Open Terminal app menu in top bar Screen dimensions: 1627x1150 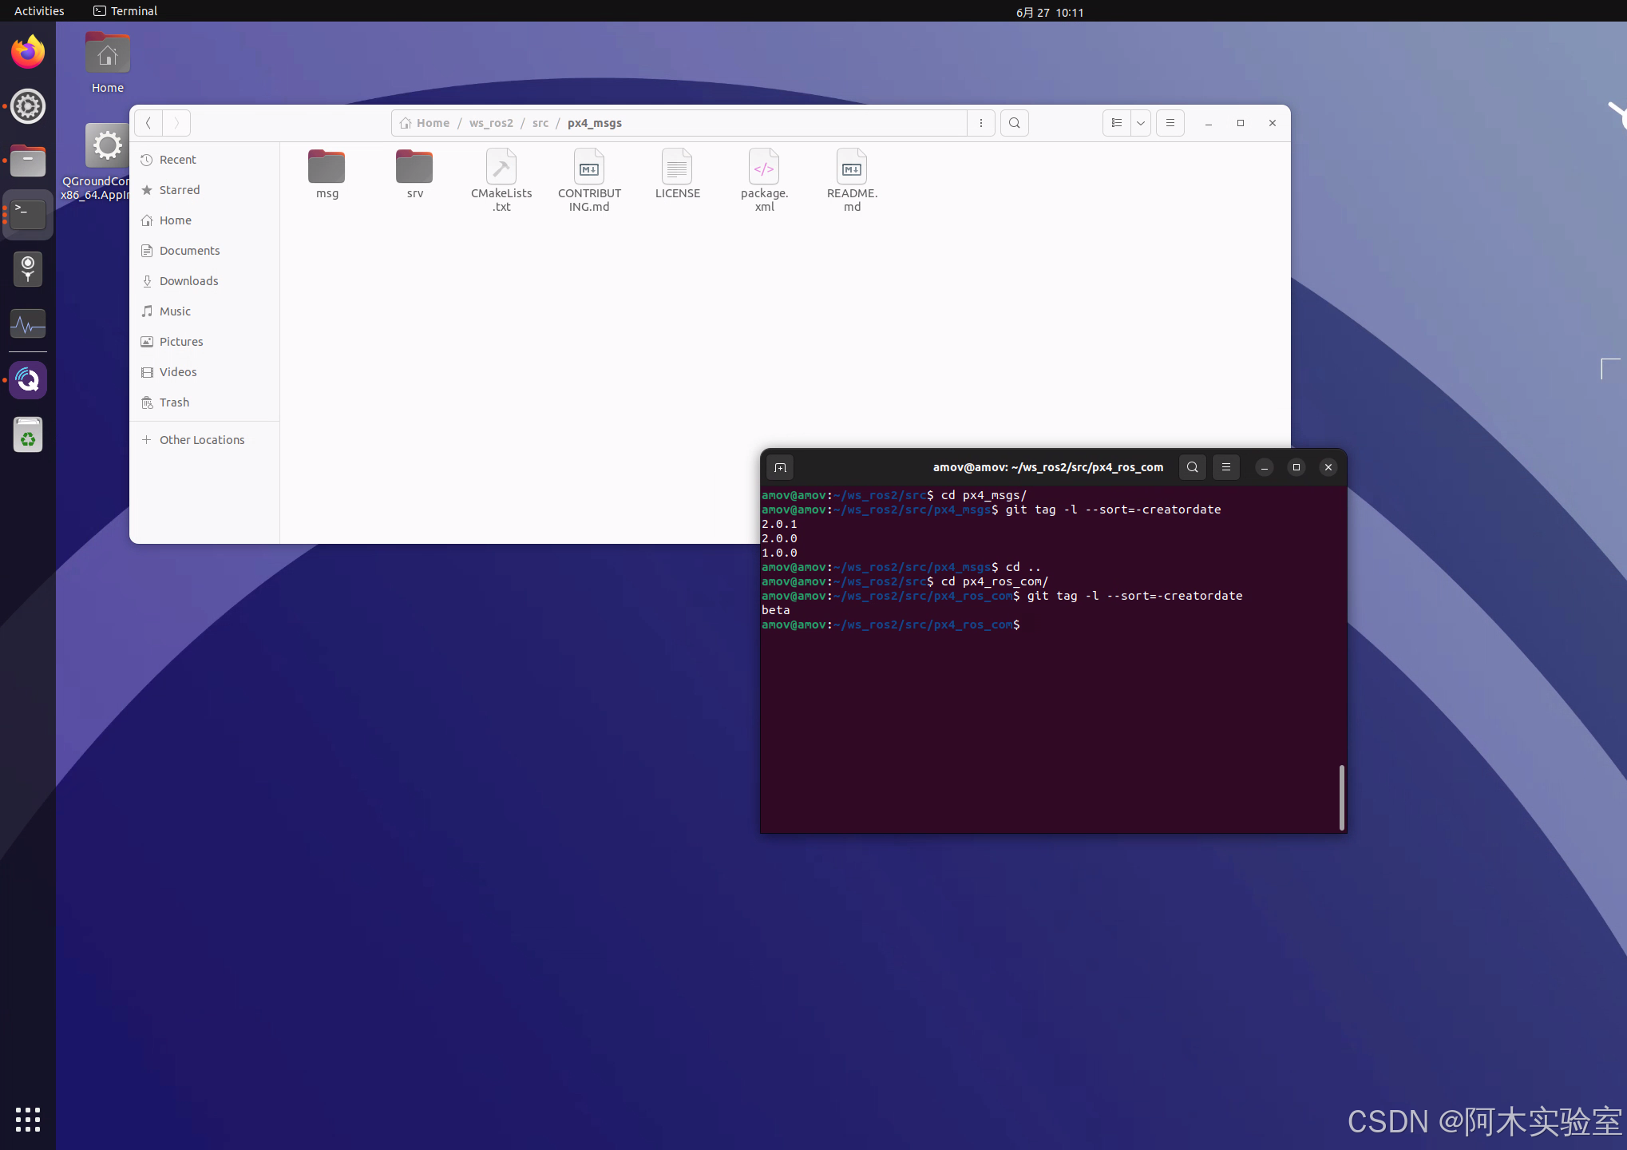pos(126,11)
